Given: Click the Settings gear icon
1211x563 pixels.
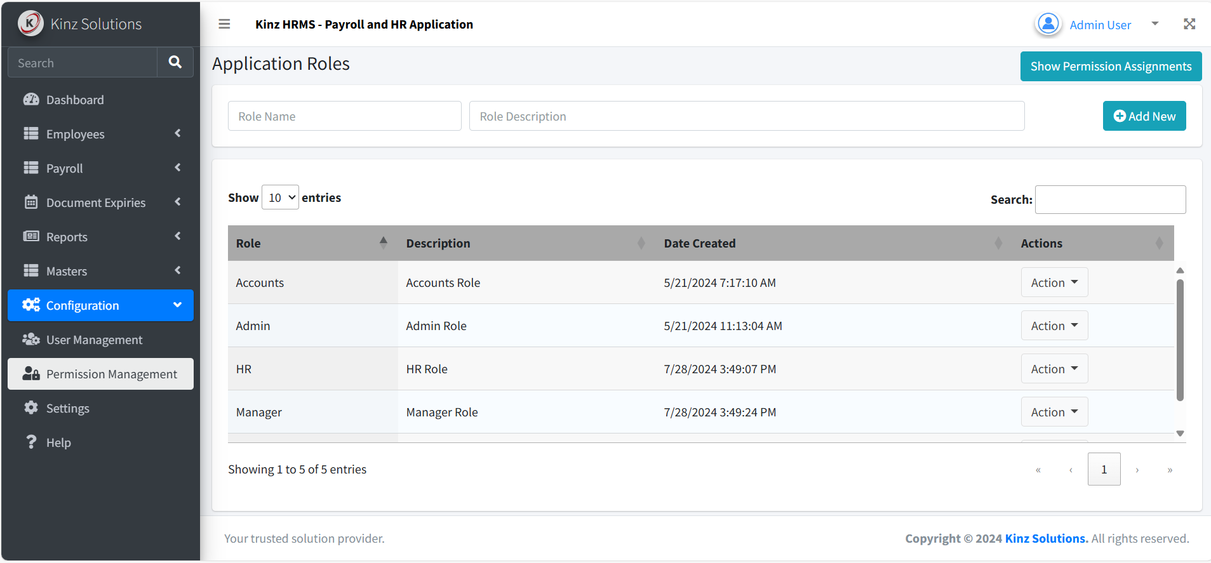Looking at the screenshot, I should (x=31, y=407).
